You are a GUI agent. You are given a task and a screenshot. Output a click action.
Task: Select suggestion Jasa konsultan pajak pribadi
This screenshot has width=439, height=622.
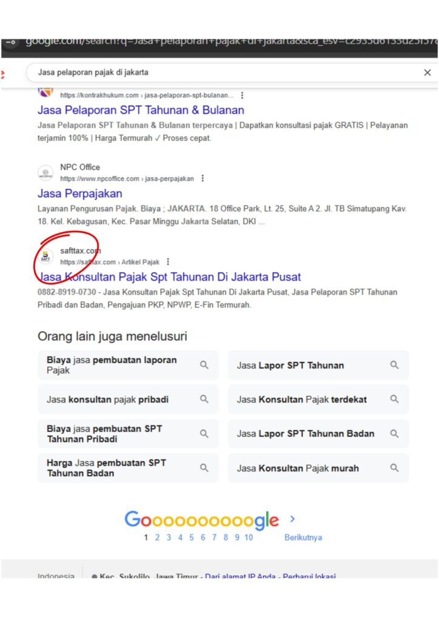point(128,399)
